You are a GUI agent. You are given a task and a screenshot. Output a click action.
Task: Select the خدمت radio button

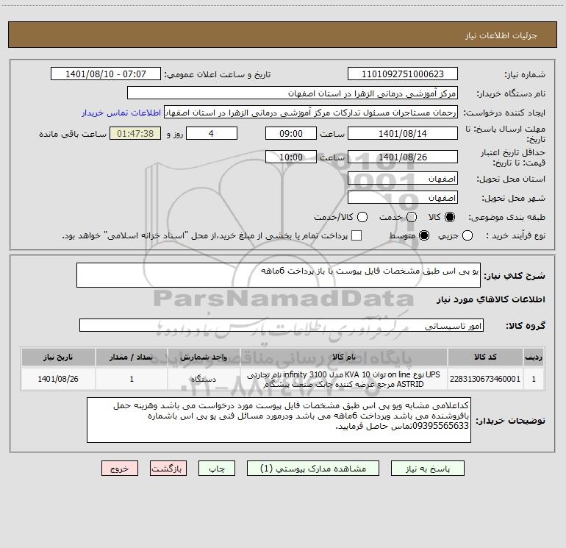pyautogui.click(x=412, y=217)
